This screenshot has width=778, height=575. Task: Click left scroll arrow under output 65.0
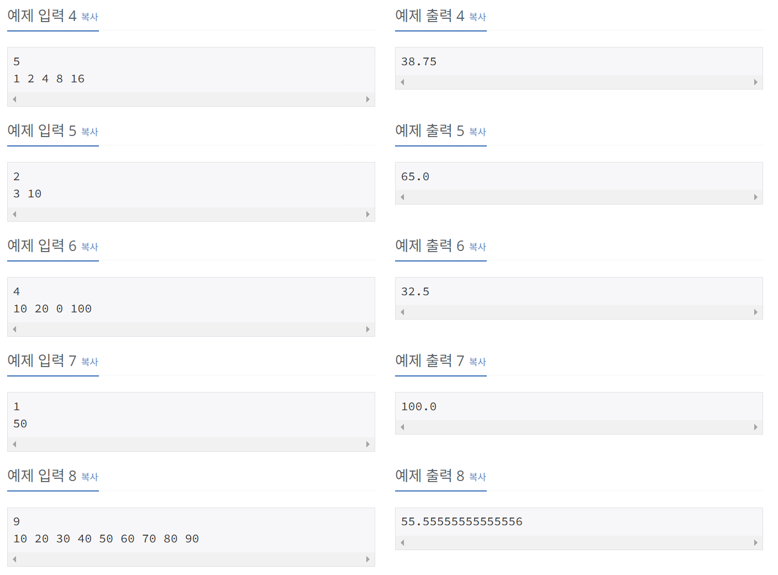(x=402, y=197)
